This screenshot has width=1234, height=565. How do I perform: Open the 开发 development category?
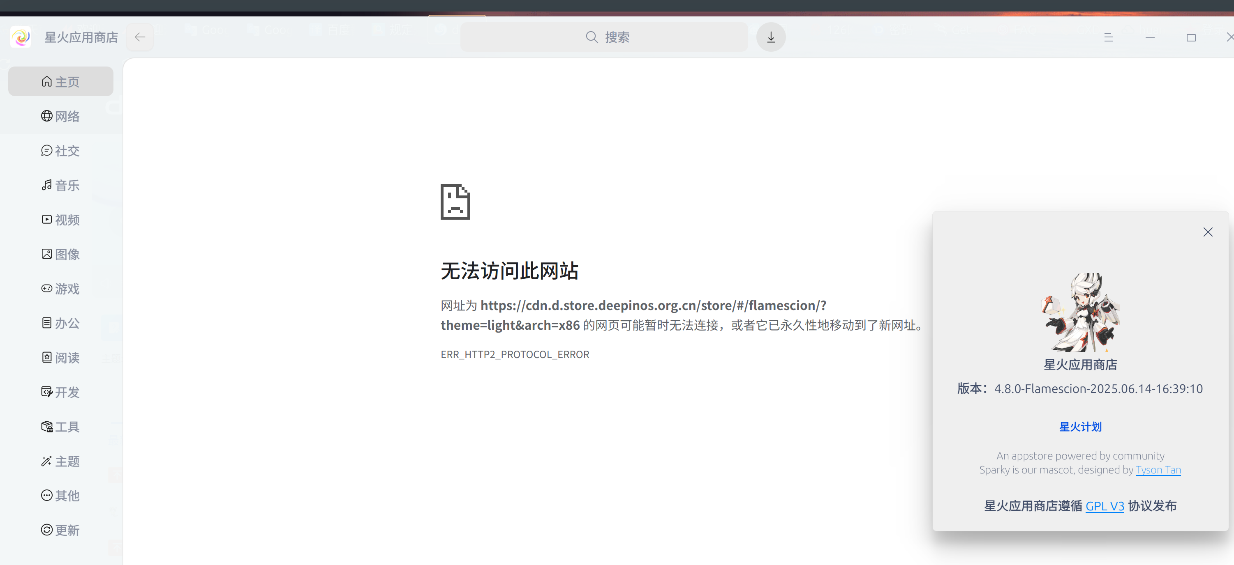61,392
